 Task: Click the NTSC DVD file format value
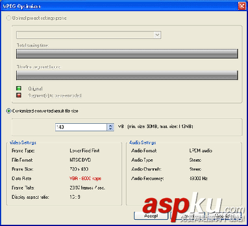click(80, 160)
